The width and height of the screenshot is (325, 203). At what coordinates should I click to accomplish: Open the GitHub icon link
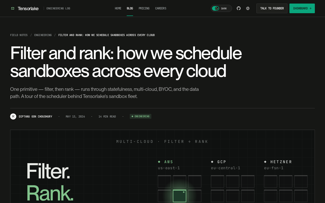[239, 8]
